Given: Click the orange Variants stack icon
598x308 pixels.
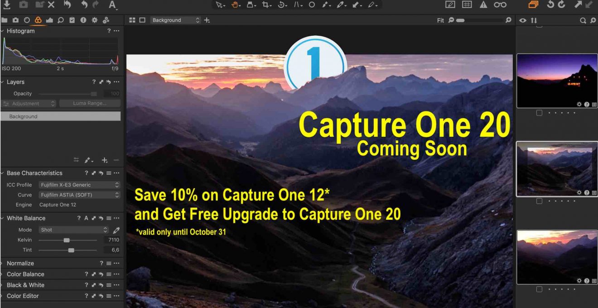Looking at the screenshot, I should [533, 5].
